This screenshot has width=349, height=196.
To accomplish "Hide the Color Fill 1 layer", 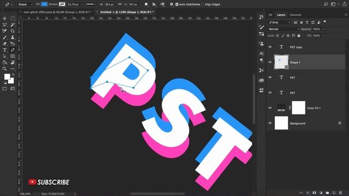I will tap(270, 108).
